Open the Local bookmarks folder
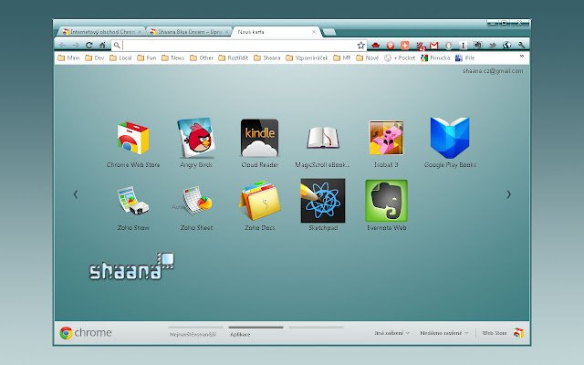584x365 pixels. pyautogui.click(x=120, y=57)
